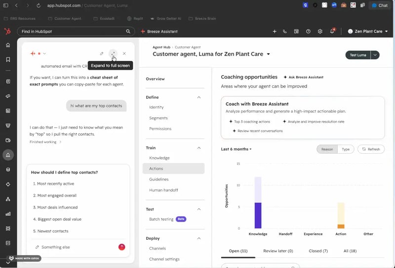Open the Channels menu item
395x268 pixels.
(158, 248)
